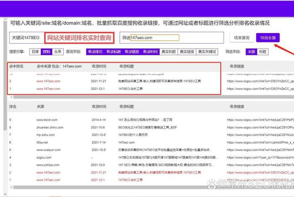
Task: Select the 00sy.net source cell
Action: [42, 143]
